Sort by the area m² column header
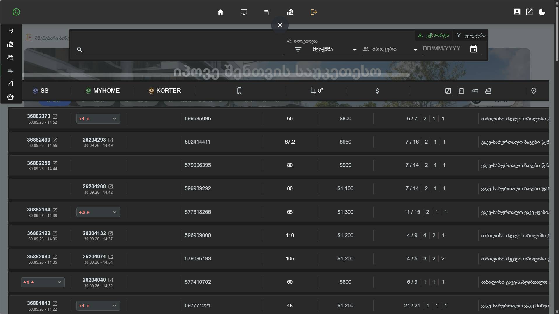This screenshot has width=559, height=314. point(316,91)
